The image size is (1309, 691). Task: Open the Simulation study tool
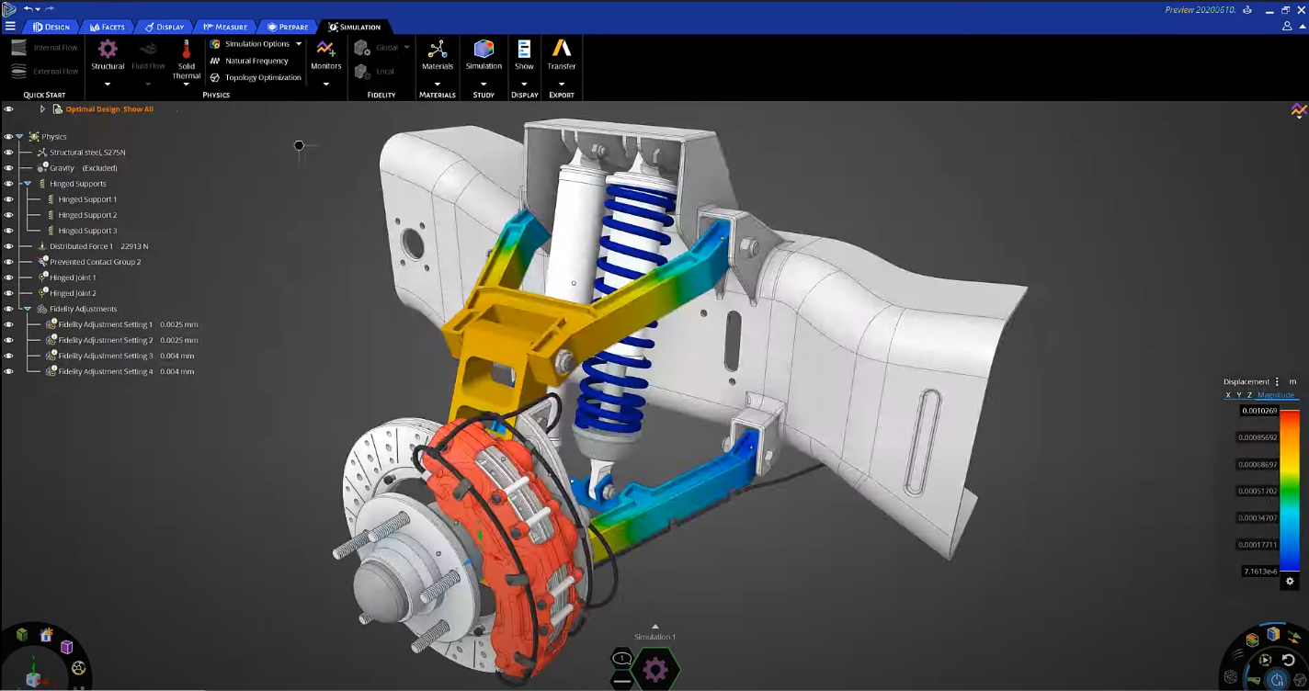pos(484,54)
